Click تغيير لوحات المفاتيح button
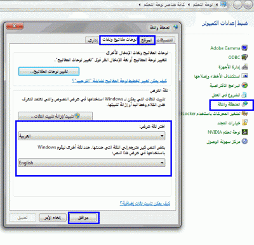The image size is (254, 245). (49, 72)
